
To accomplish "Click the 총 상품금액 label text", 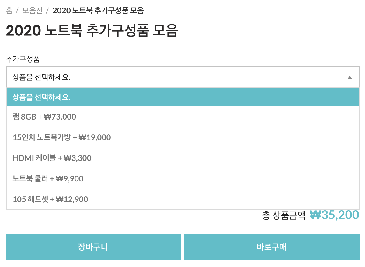I will click(283, 215).
